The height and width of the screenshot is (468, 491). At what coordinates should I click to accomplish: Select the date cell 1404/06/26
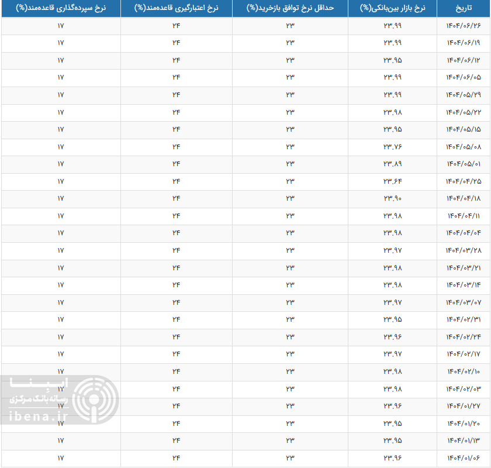pyautogui.click(x=464, y=26)
